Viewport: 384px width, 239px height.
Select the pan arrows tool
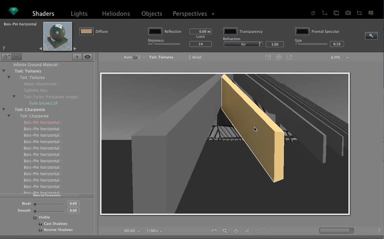[x=236, y=231]
